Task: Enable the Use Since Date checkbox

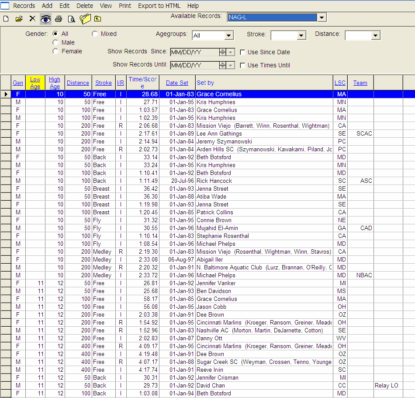Action: click(x=242, y=52)
